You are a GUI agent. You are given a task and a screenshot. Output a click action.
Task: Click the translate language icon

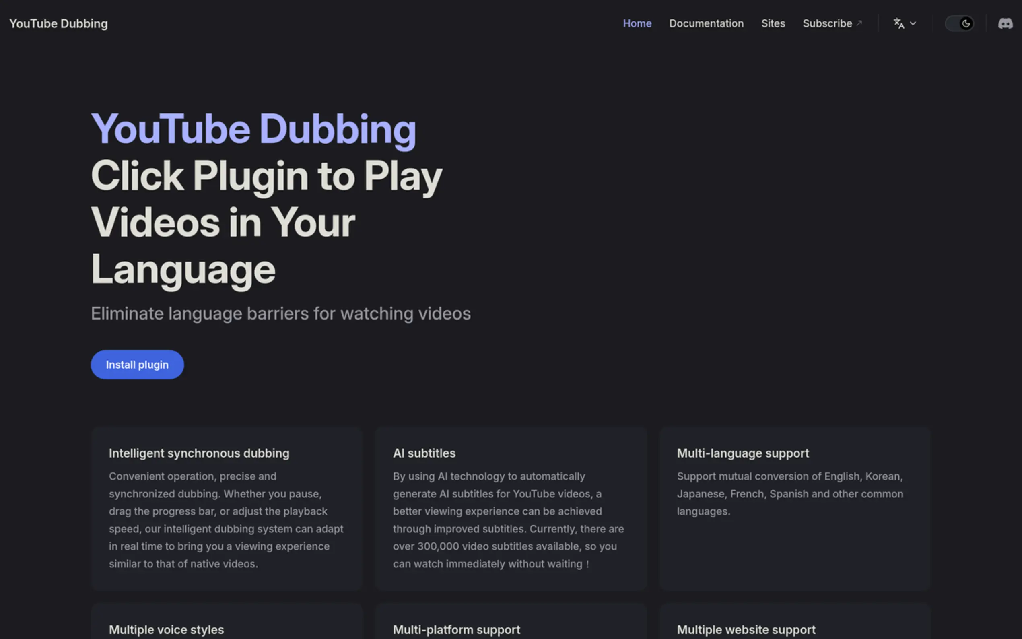pyautogui.click(x=898, y=23)
